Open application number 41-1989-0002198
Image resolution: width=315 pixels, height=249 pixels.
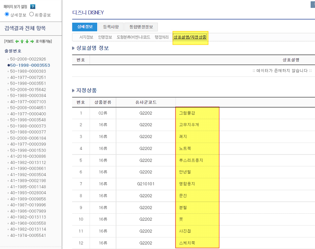point(28,181)
